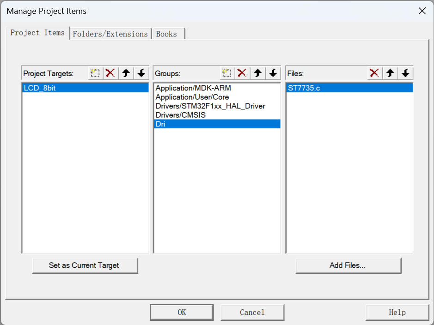The image size is (434, 325).
Task: Open Help for this dialog
Action: pos(397,312)
